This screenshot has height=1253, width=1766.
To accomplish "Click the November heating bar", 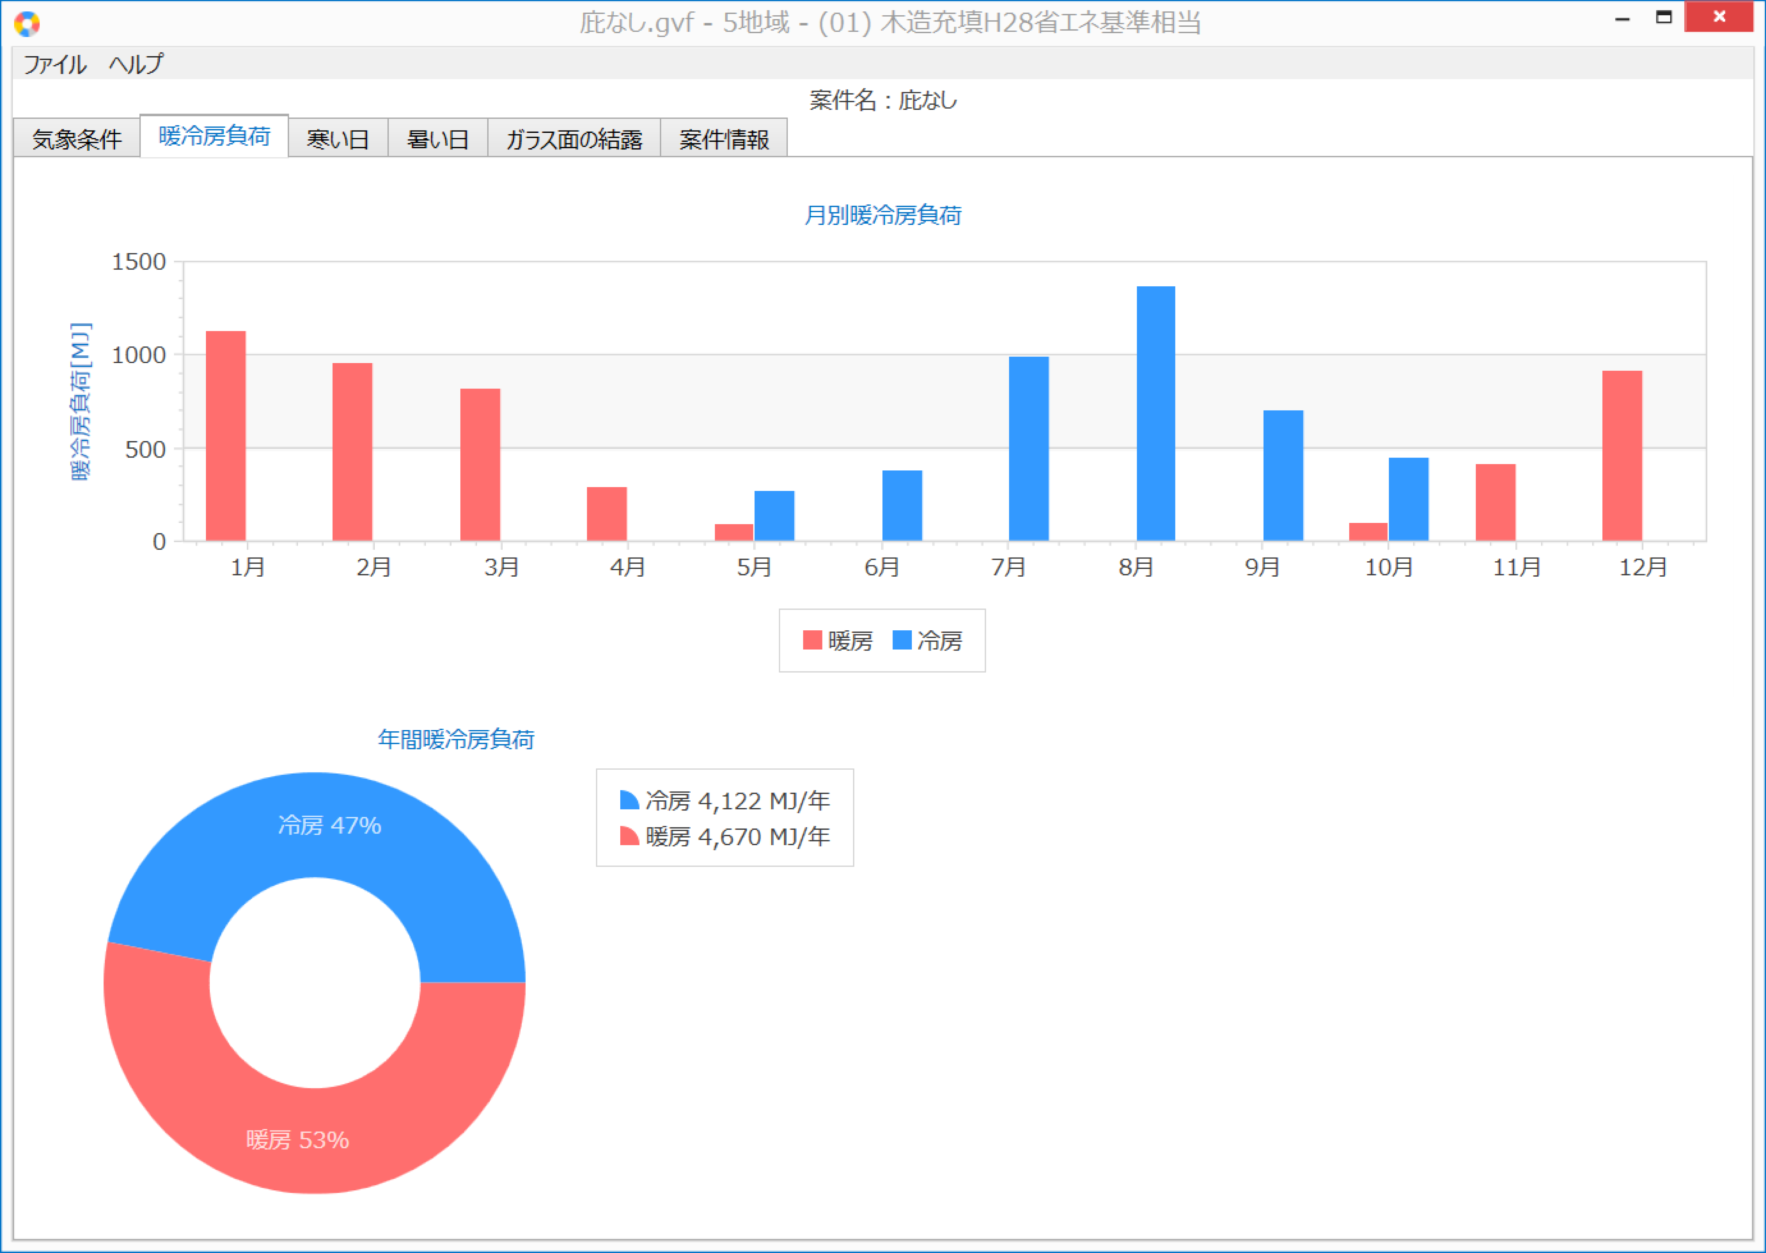I will pyautogui.click(x=1496, y=502).
